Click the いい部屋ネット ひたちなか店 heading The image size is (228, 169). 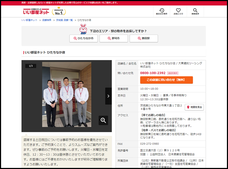(45, 53)
